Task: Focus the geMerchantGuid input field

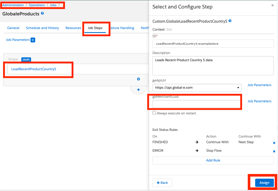Action: pos(196,104)
